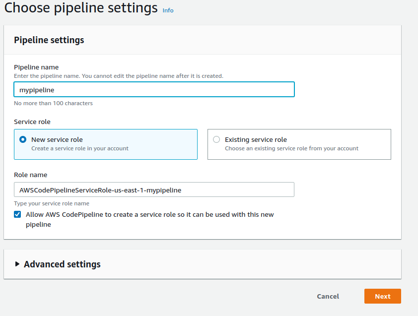Viewport: 418px width, 316px height.
Task: Expand Advanced settings with the triangle arrow
Action: tap(17, 264)
